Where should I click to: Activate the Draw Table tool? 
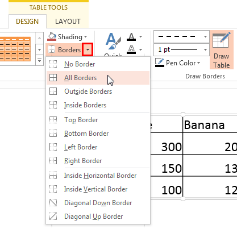pyautogui.click(x=222, y=50)
